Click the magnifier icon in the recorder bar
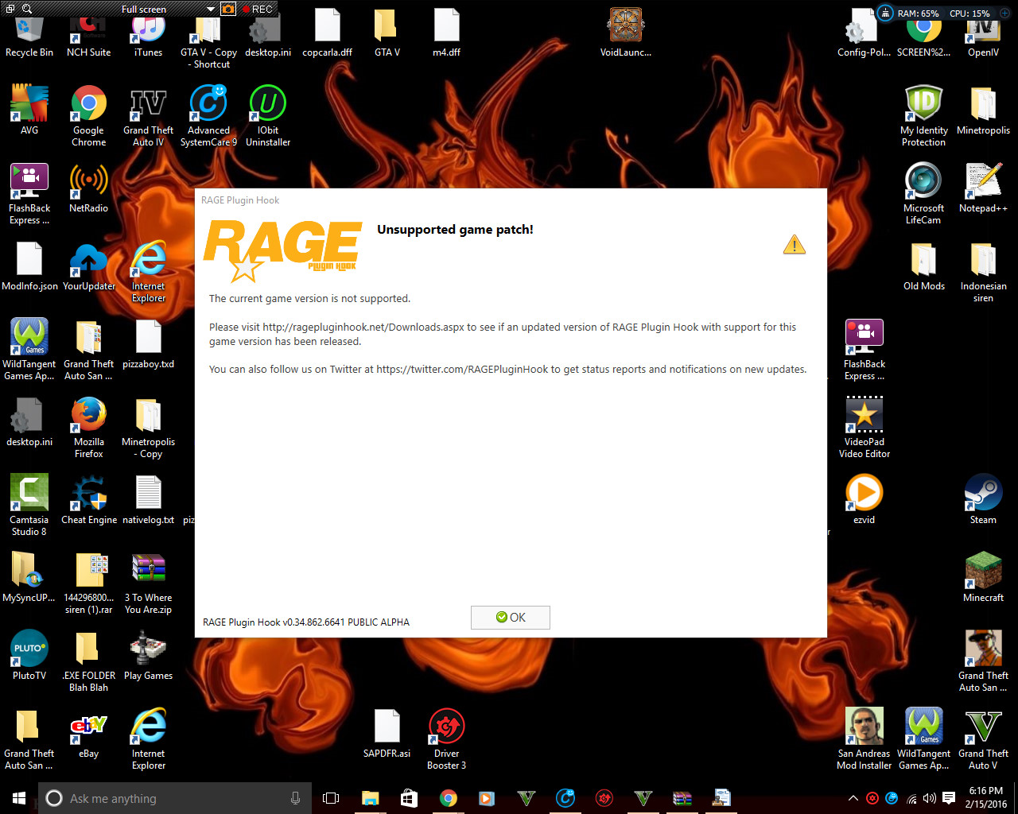Screen dimensions: 1018x814 pos(27,9)
